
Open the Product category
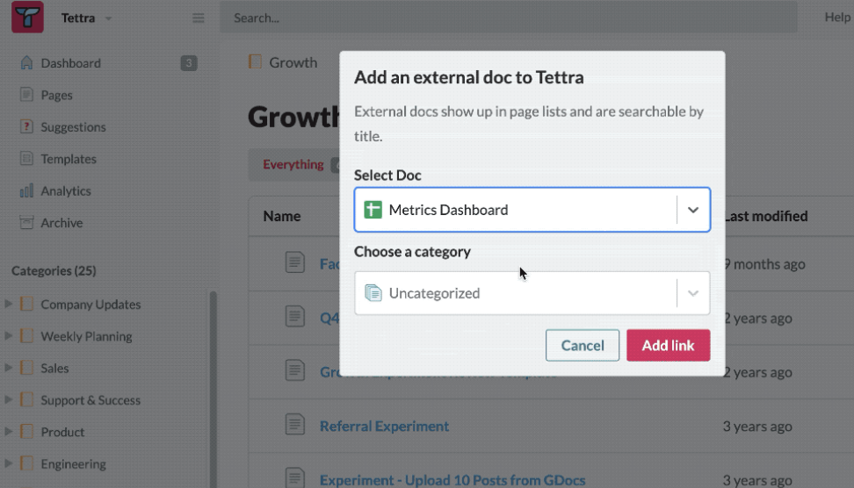tap(62, 433)
